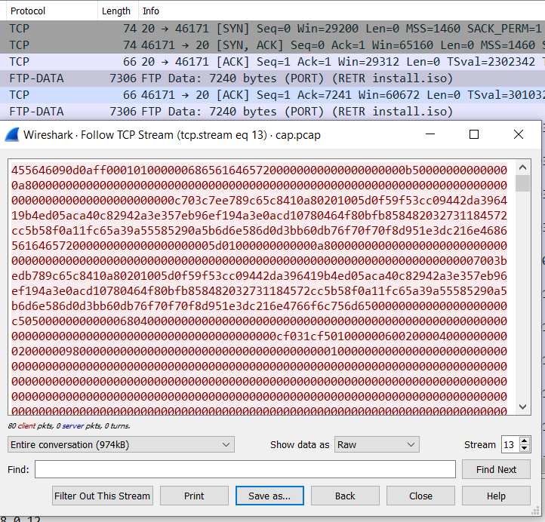Select the [SYN, ACK] packet row 46171 → 20
545x522 pixels.
point(272,45)
